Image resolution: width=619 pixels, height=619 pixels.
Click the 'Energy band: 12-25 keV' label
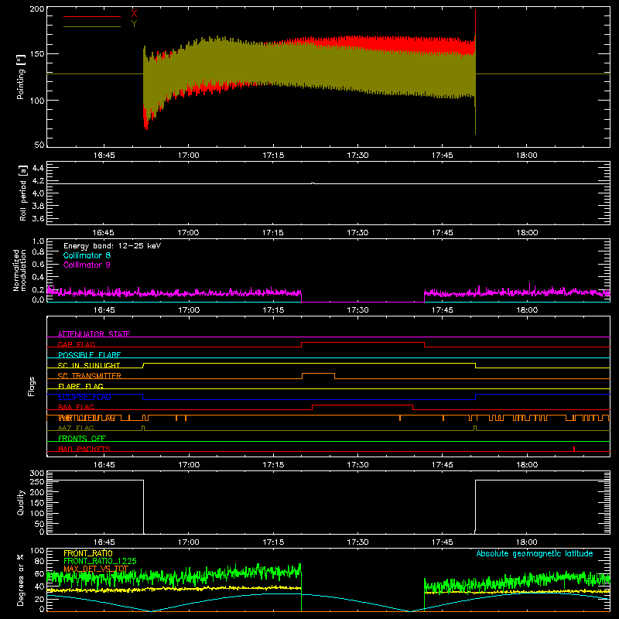112,246
